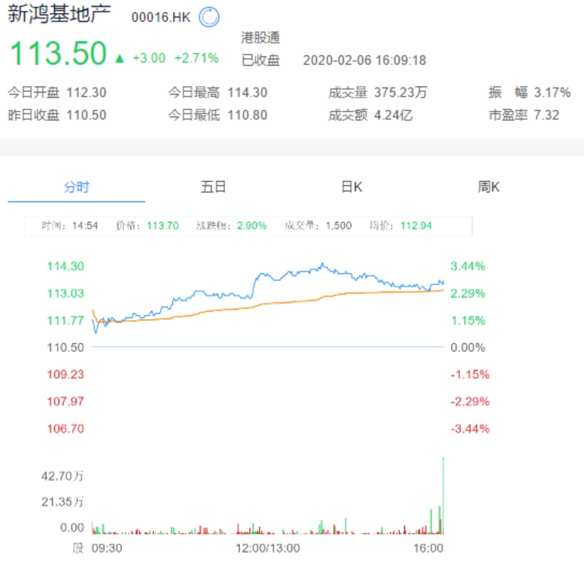This screenshot has height=565, width=584.
Task: Click the tallest green volume bar at close
Action: click(444, 494)
